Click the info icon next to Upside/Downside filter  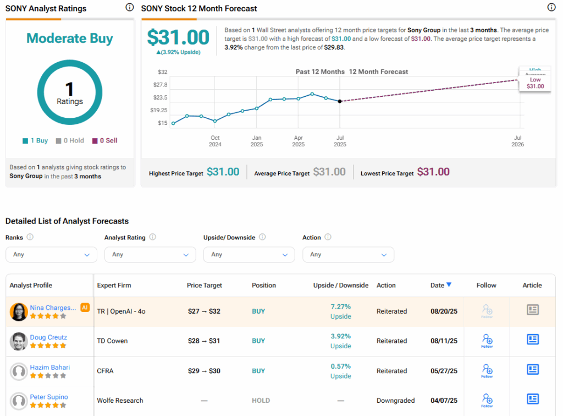click(262, 237)
